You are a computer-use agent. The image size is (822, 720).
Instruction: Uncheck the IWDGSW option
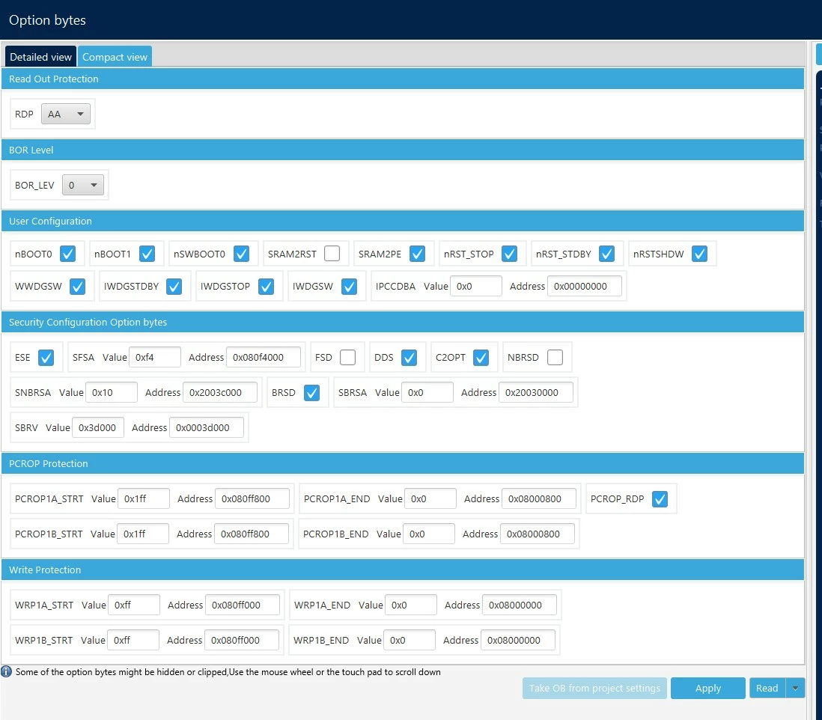tap(349, 287)
